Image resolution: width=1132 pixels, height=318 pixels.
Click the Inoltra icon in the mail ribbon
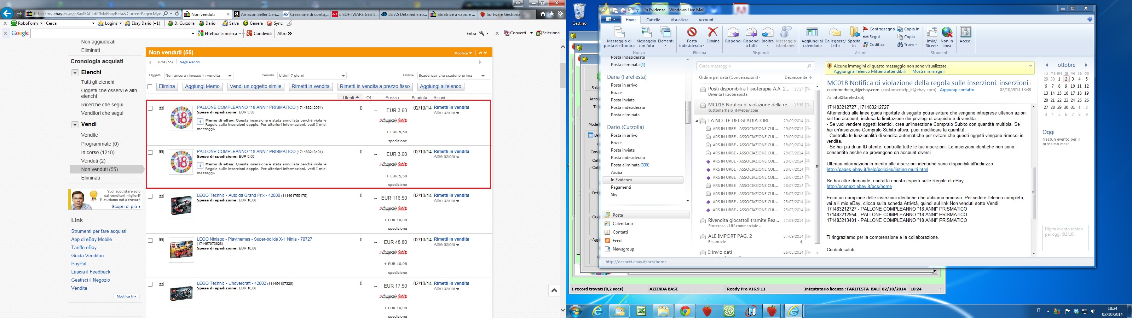[767, 37]
